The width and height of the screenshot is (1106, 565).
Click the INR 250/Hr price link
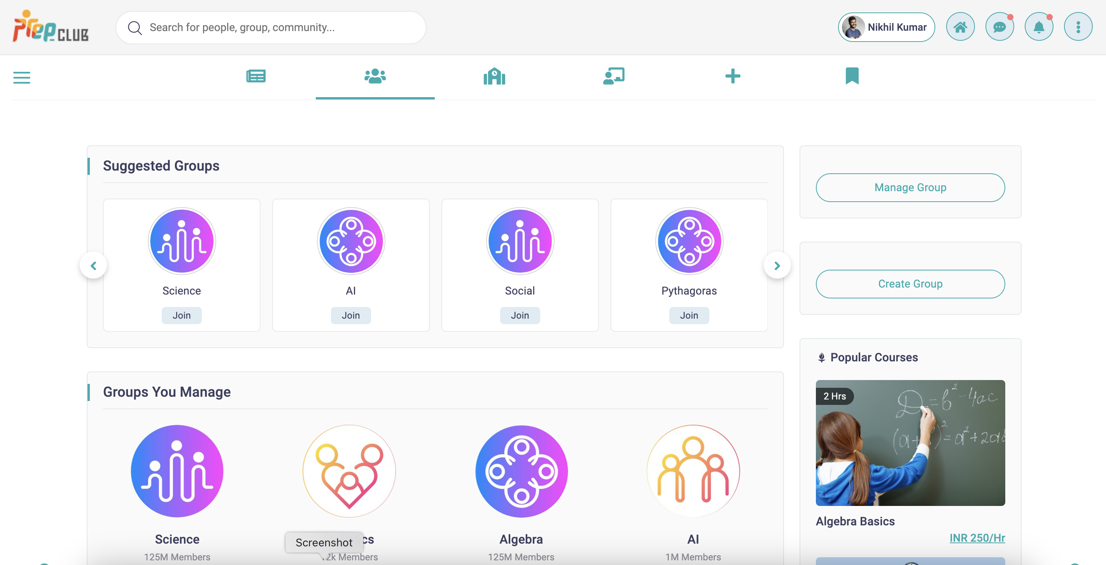[x=977, y=537]
